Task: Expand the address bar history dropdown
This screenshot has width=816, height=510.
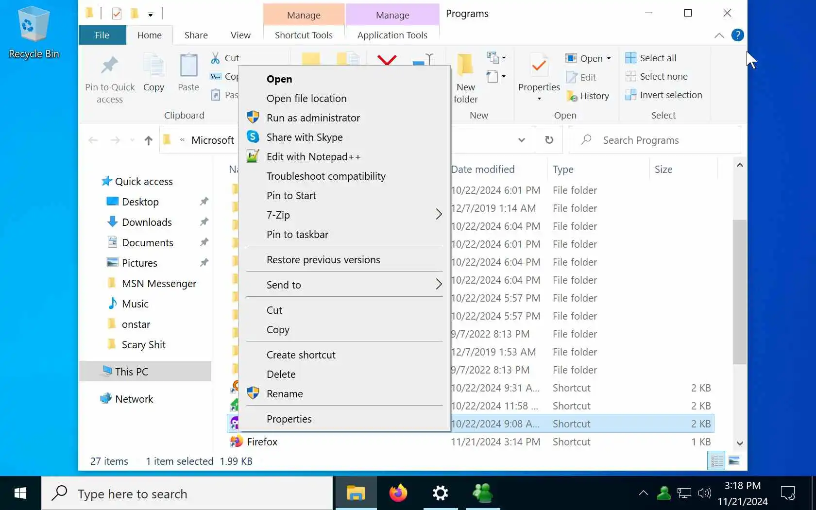Action: pos(521,140)
